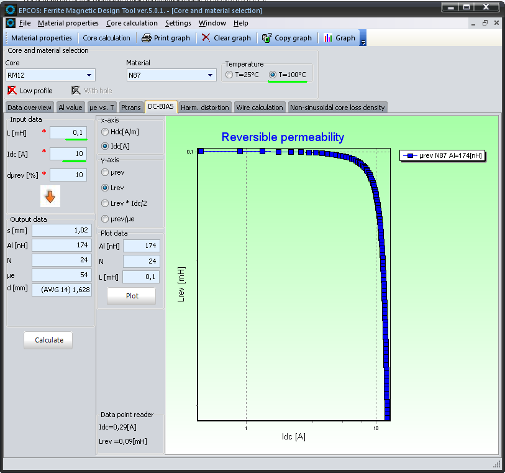Click the EPCOS document icon beside File menu
Screen dimensions: 505x473
[x=11, y=23]
